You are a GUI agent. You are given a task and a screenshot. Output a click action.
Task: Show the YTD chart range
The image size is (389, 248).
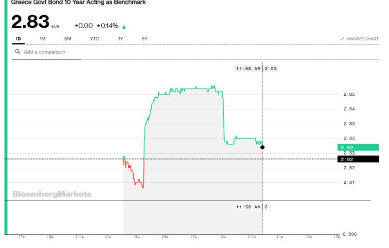[x=94, y=39]
